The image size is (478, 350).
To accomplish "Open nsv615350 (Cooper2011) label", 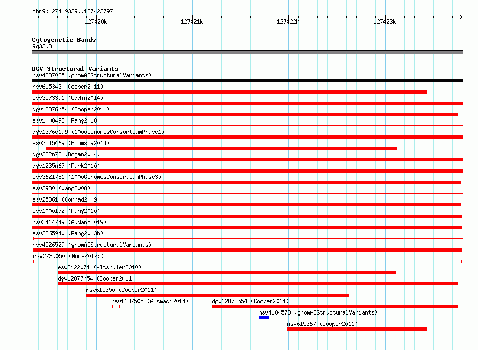I will pos(121,290).
